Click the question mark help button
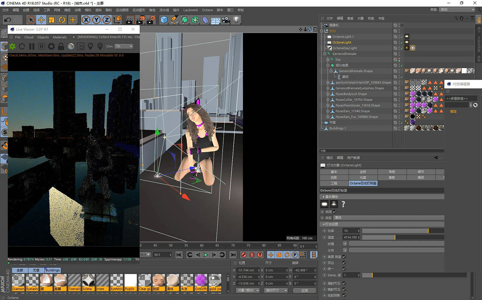482x300 pixels. coord(343,204)
